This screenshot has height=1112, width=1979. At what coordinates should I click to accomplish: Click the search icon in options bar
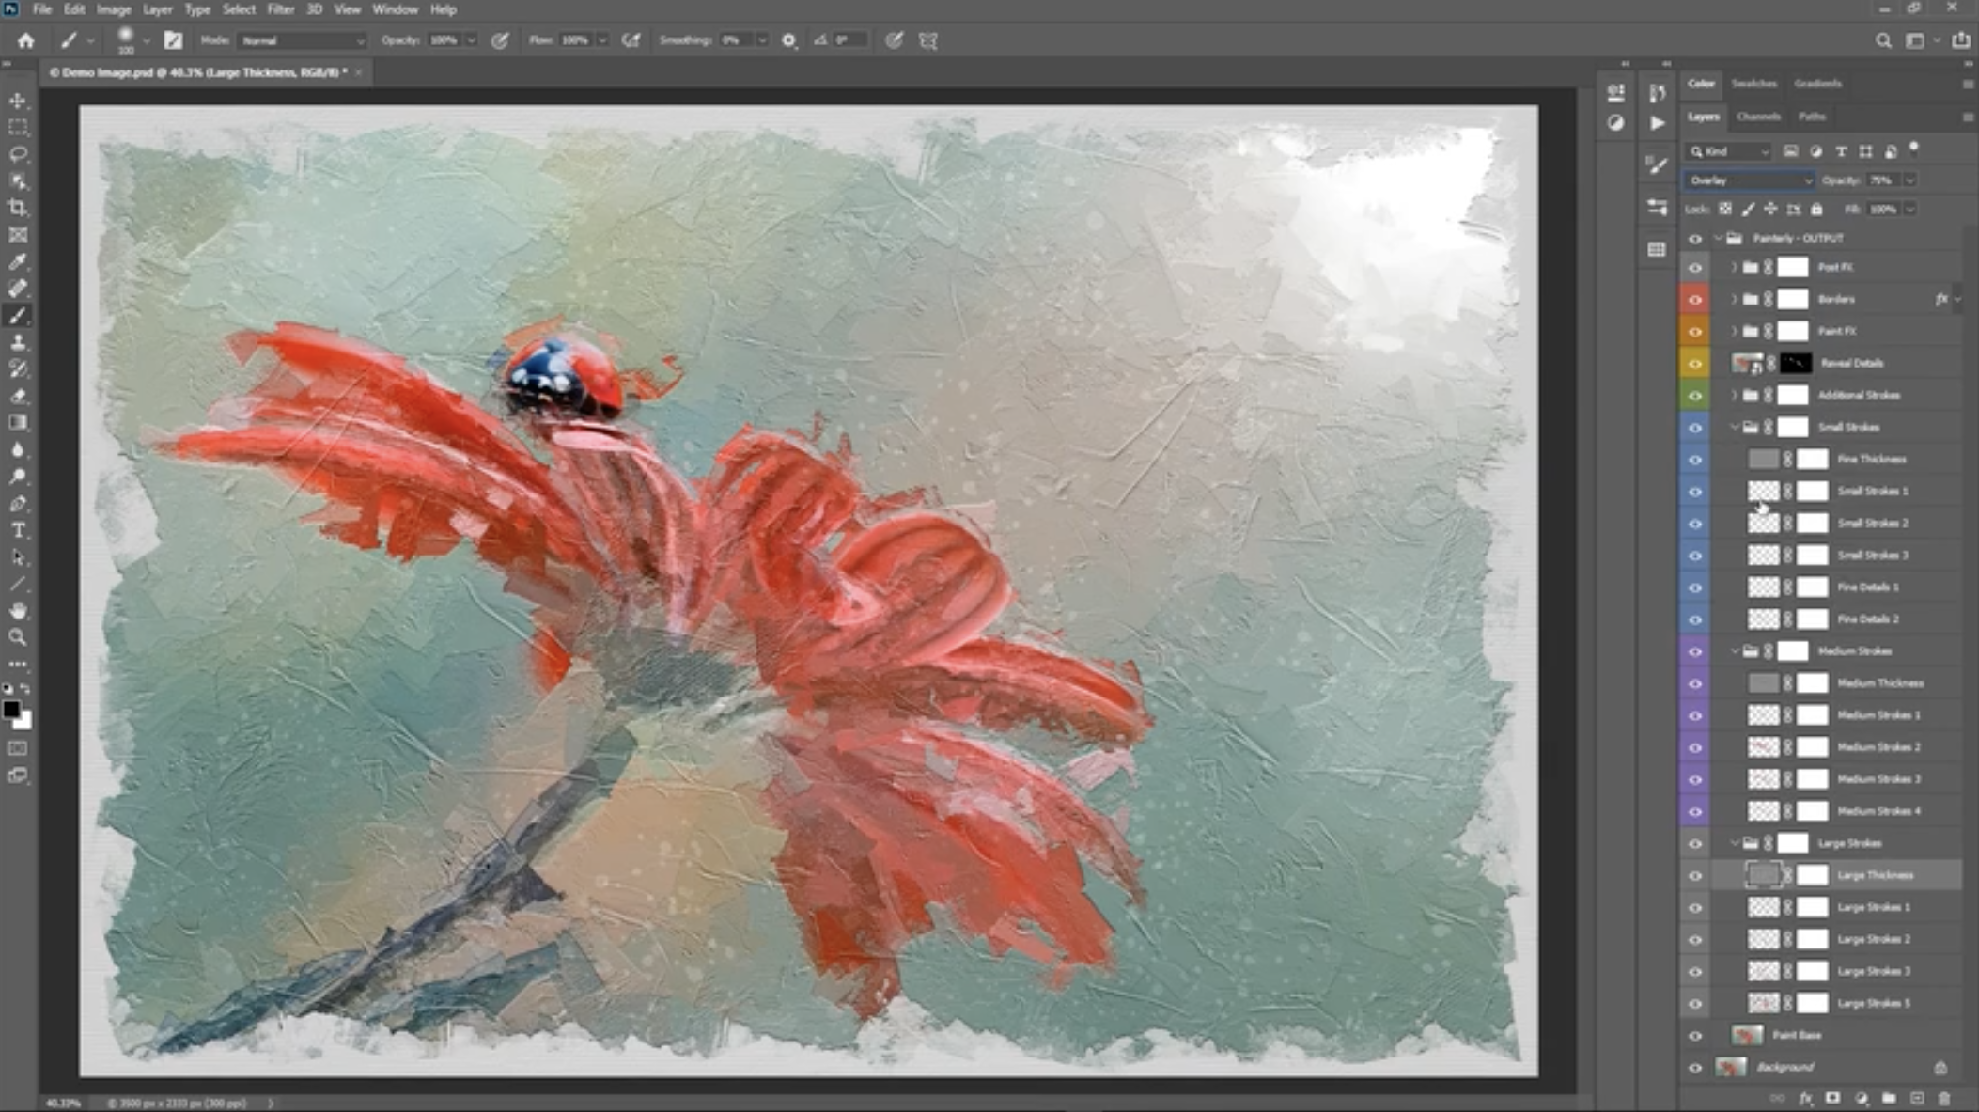1883,40
